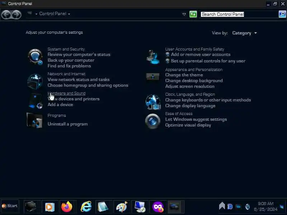Click Optimize visual display

pyautogui.click(x=188, y=125)
